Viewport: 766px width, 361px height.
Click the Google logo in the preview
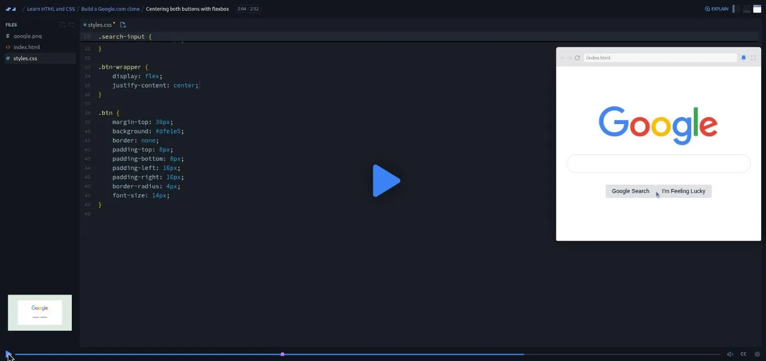[658, 125]
